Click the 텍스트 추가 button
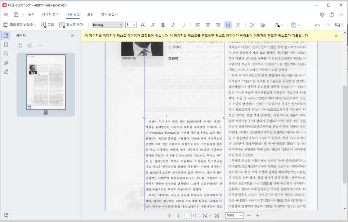The image size is (348, 222). coord(71,25)
